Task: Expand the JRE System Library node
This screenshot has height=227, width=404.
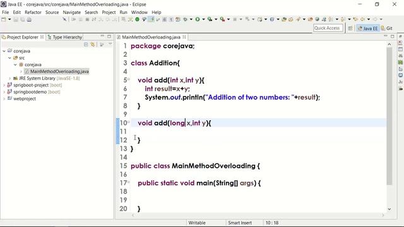Action: pos(10,78)
